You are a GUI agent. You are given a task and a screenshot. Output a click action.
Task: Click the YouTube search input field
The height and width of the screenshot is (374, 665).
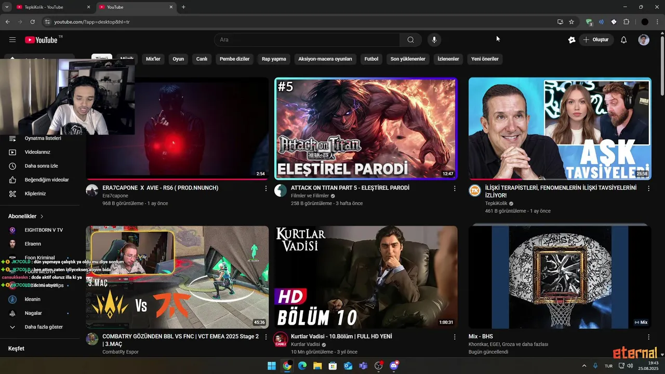307,40
